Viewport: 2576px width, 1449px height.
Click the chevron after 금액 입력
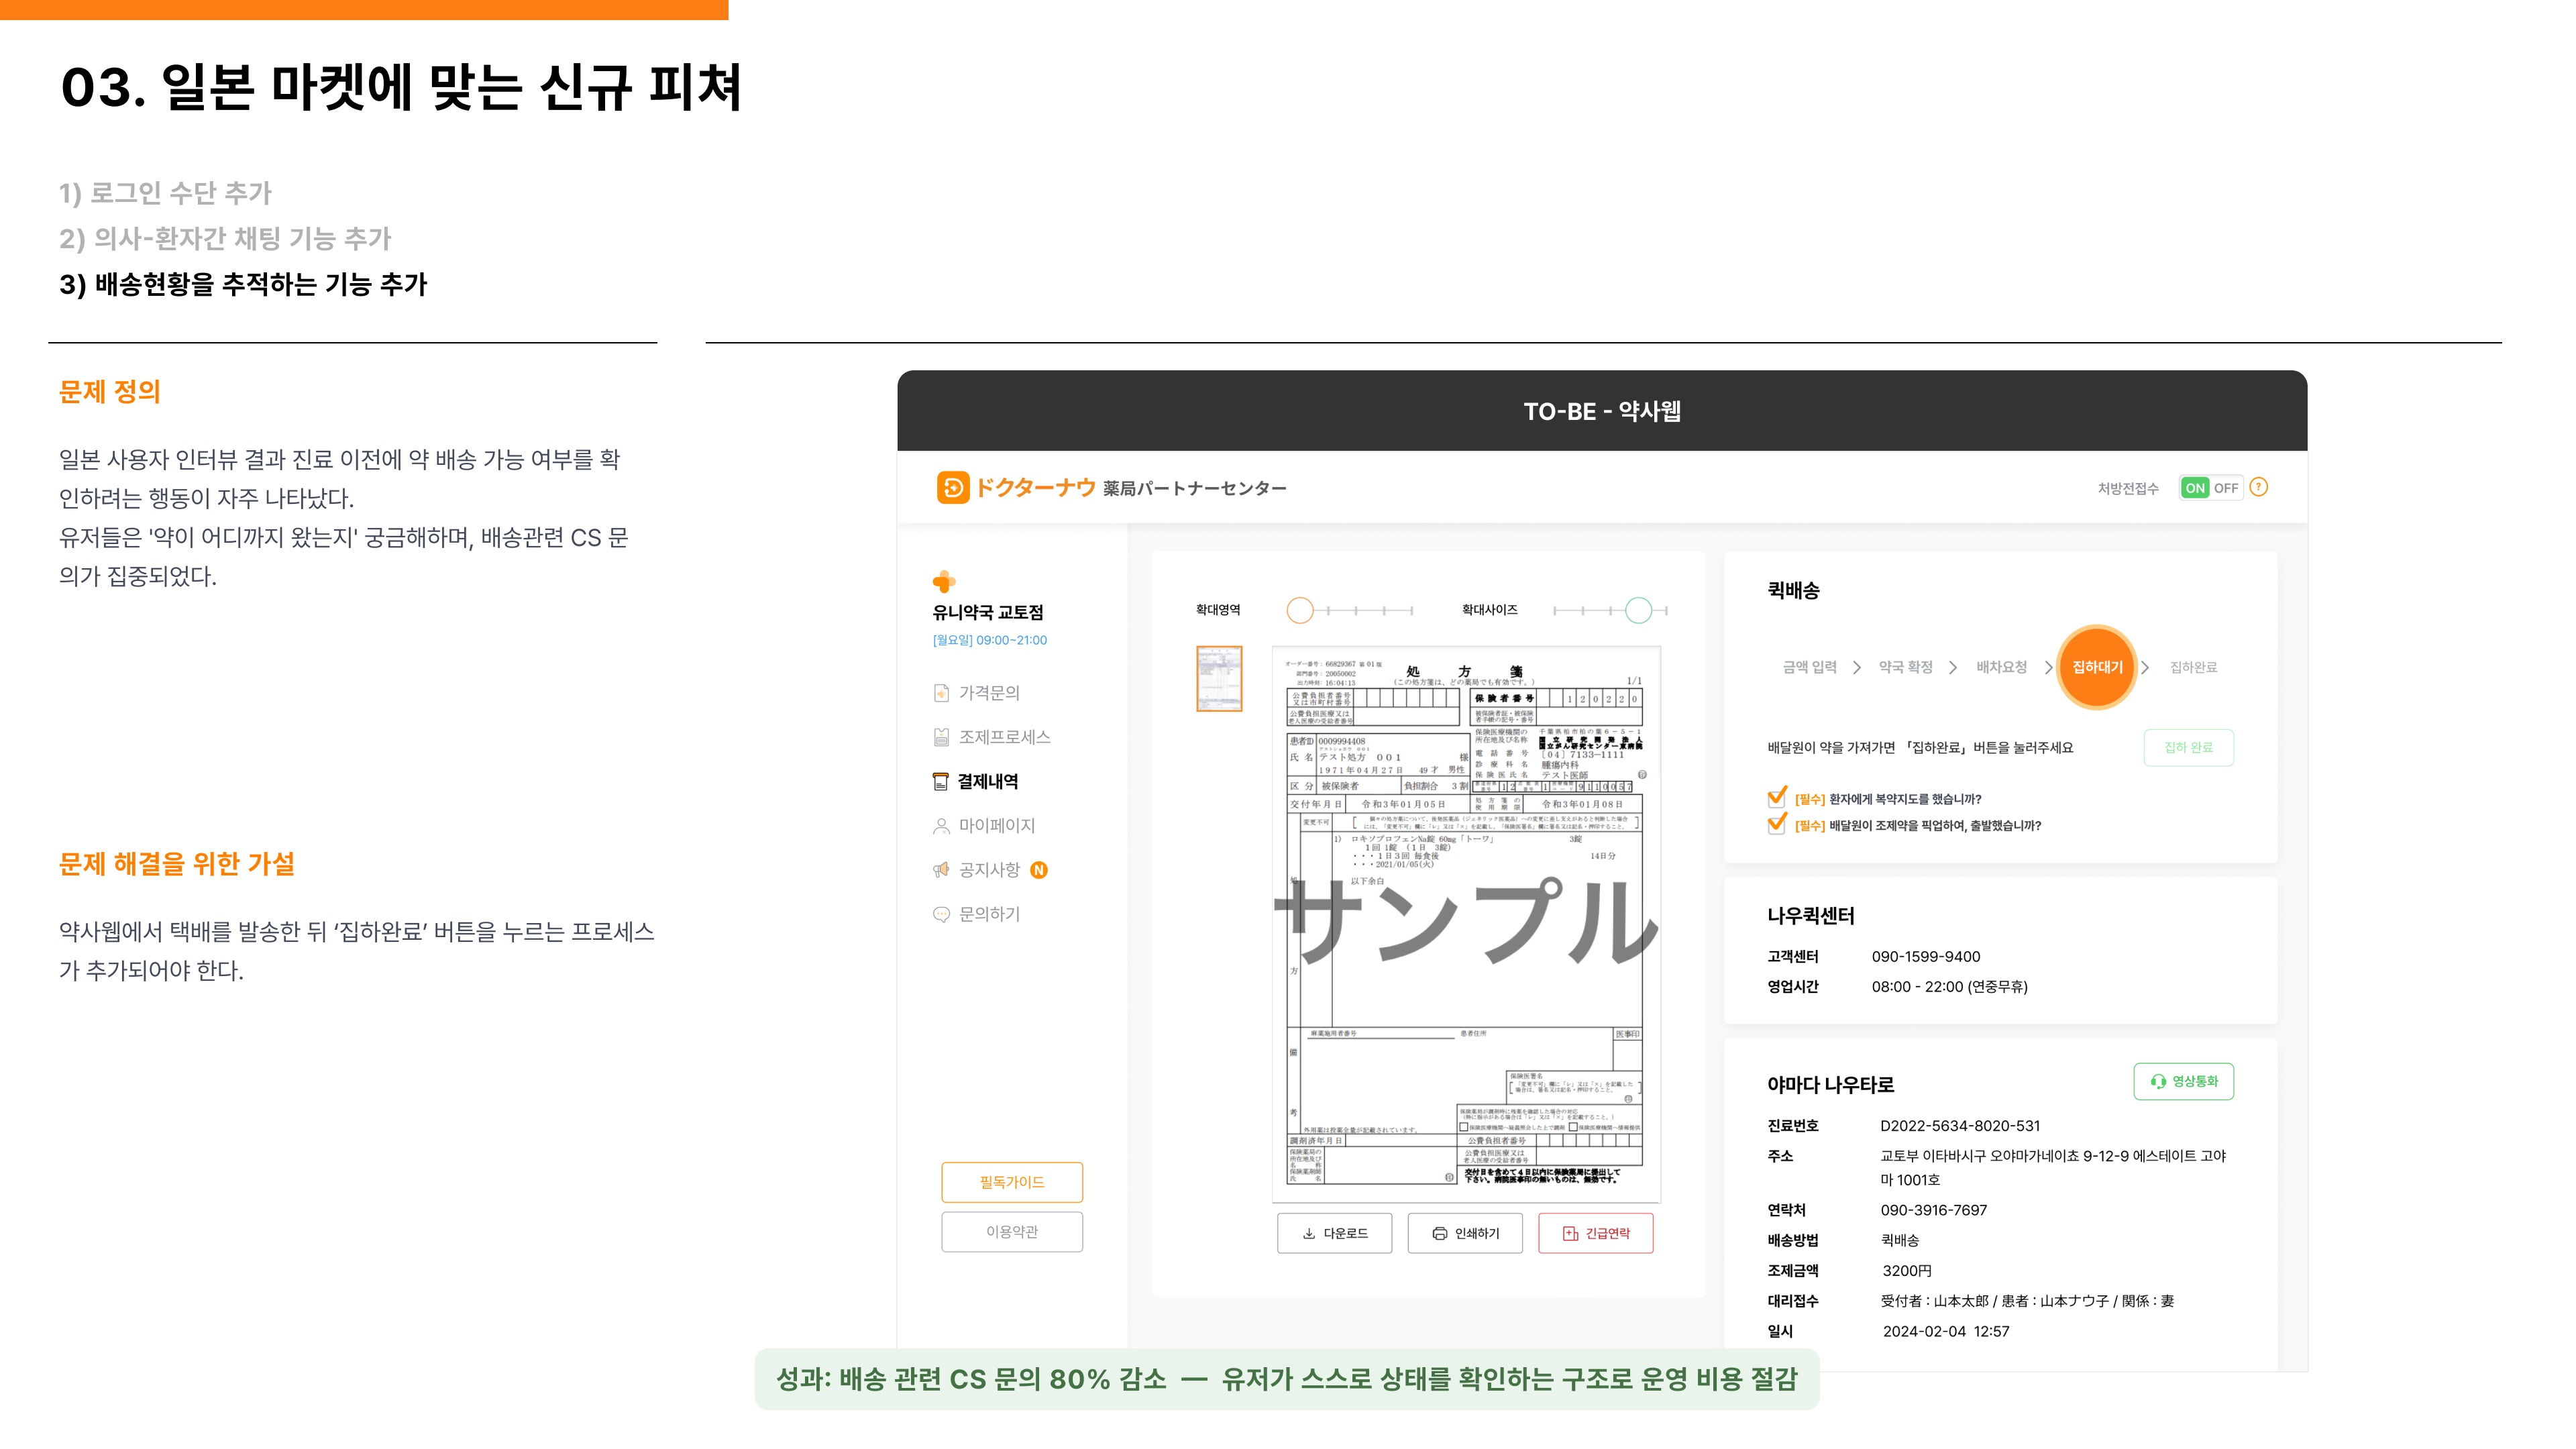pos(1857,668)
